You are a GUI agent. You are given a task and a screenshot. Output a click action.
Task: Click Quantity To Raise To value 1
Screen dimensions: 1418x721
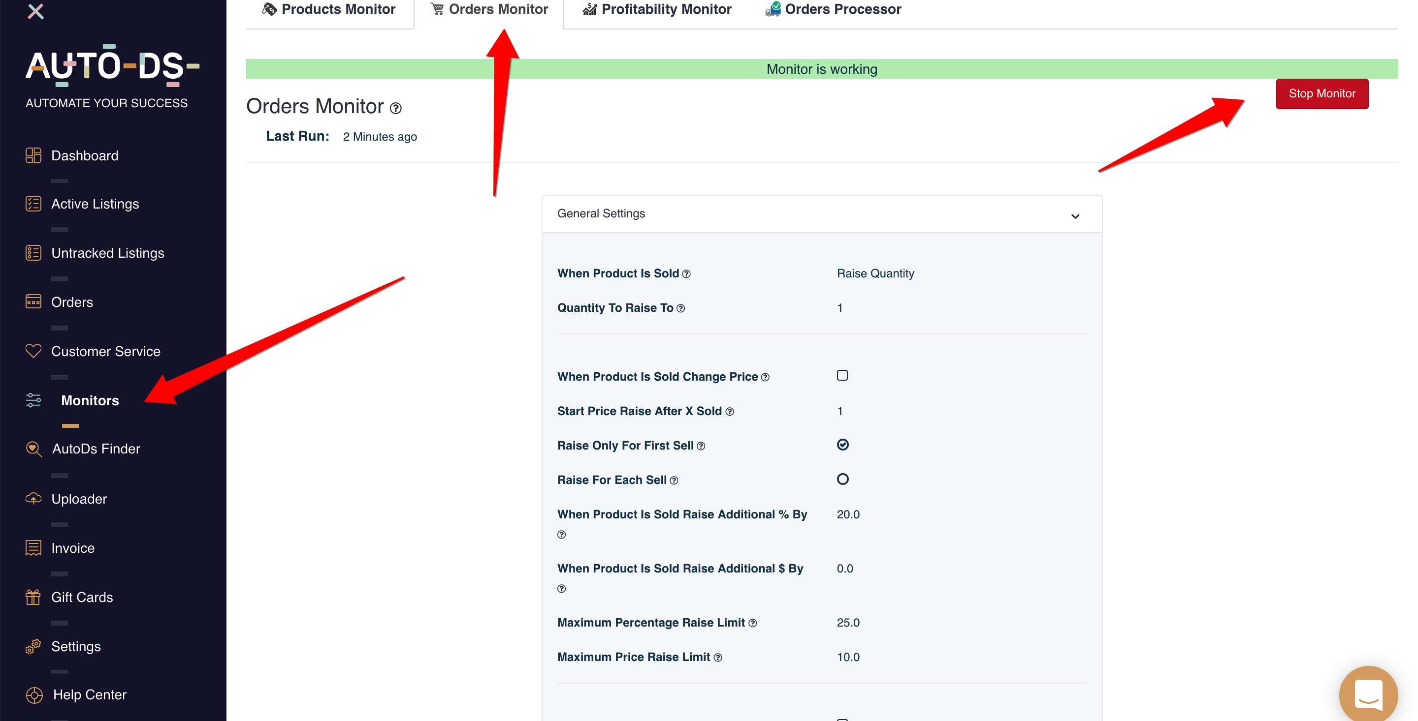[x=840, y=308]
